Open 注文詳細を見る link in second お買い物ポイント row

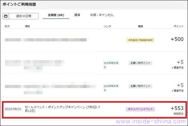111,88
